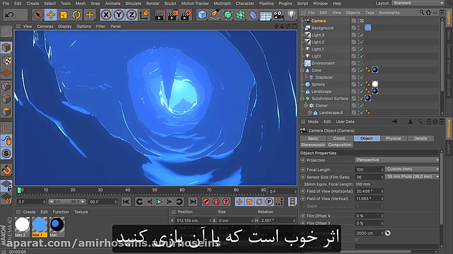The width and height of the screenshot is (453, 254).
Task: Open the Focal Length preset dropdown
Action: (x=412, y=169)
